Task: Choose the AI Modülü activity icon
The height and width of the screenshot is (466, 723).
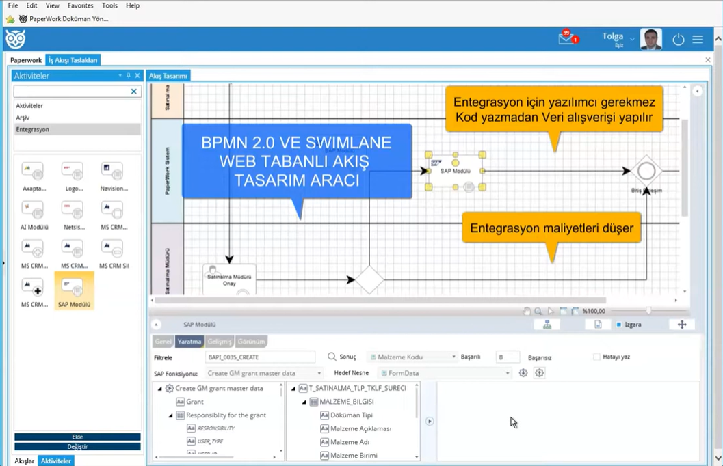Action: [33, 210]
